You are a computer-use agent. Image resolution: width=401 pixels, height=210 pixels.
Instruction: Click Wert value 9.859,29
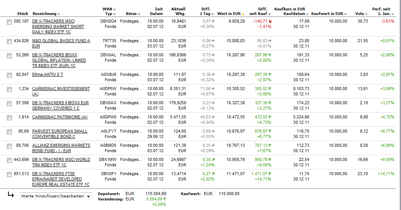tap(236, 21)
